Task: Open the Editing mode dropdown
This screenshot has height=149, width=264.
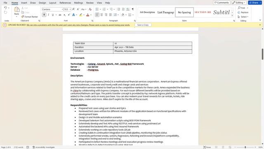Action: [239, 3]
